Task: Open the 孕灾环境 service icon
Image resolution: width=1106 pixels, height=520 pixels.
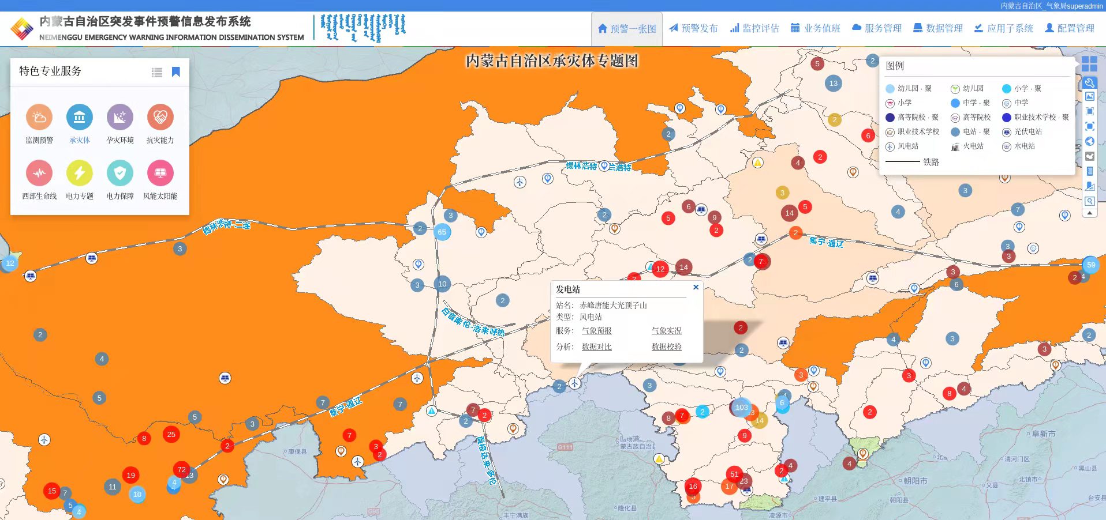Action: tap(120, 118)
